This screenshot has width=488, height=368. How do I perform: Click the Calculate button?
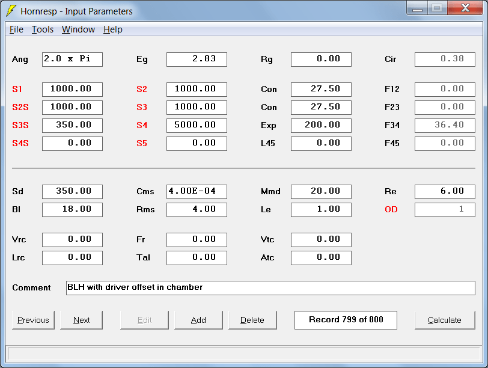[x=445, y=320]
